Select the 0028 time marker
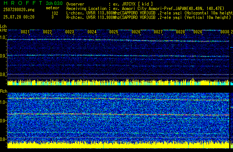This screenshot has height=152, width=233. 180,32
